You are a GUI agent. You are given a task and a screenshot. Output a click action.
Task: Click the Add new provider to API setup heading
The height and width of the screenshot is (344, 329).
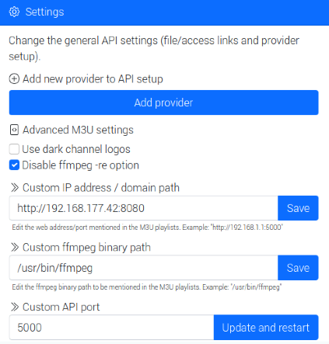(93, 79)
